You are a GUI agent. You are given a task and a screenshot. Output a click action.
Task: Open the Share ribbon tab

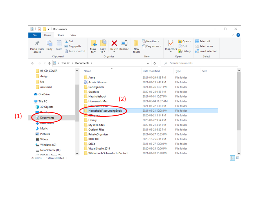tap(61, 35)
